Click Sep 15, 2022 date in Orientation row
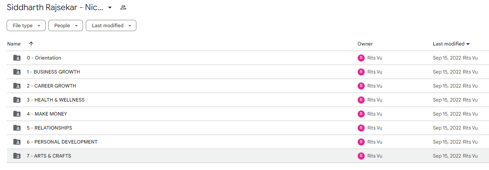This screenshot has width=489, height=170. tap(447, 58)
